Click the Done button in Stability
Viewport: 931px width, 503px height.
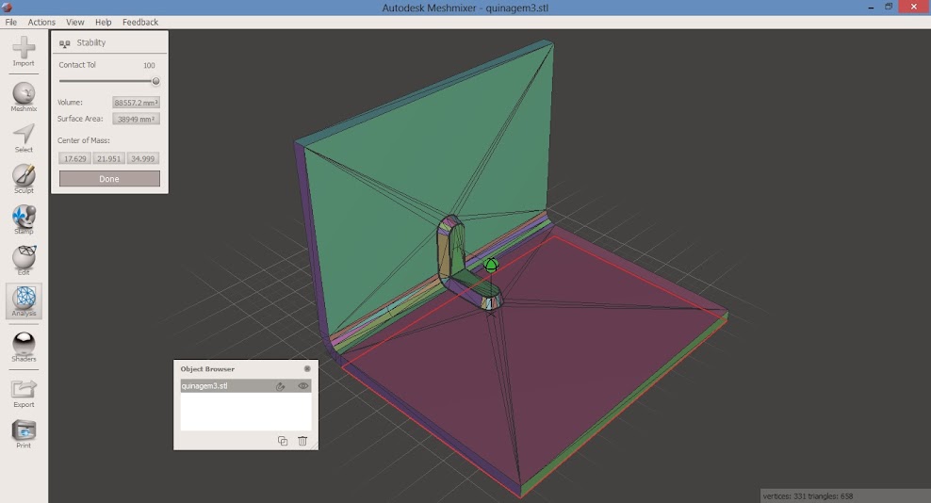109,179
